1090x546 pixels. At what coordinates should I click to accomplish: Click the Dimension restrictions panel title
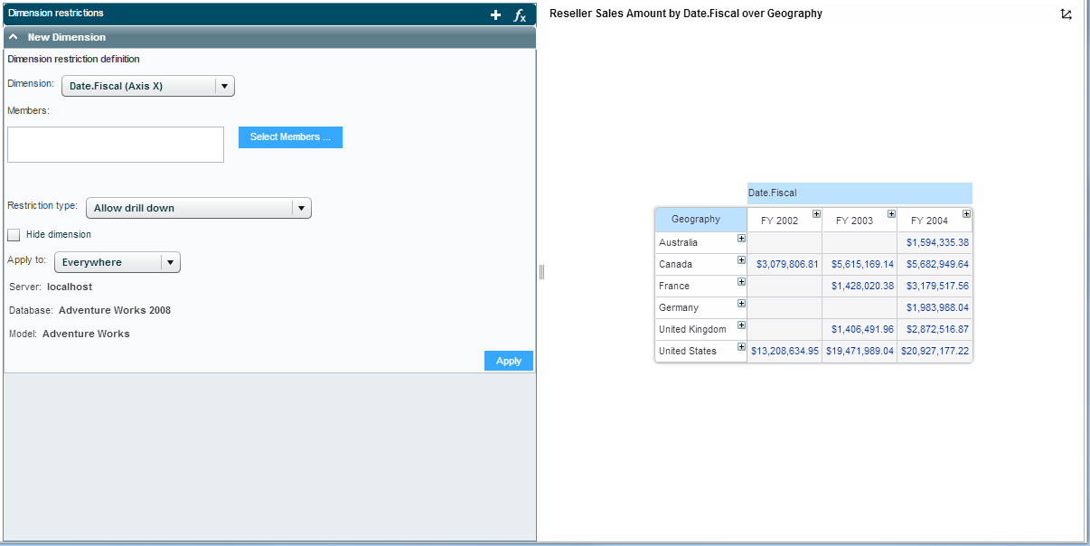(56, 14)
